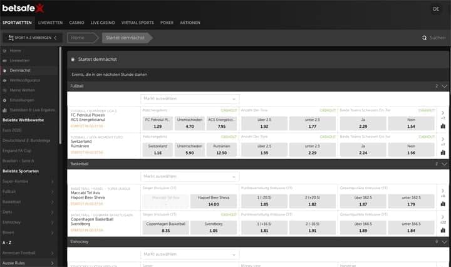Screen dimensions: 451x267
Task: Hide the Sport A-Z sidebar
Action: pyautogui.click(x=33, y=38)
